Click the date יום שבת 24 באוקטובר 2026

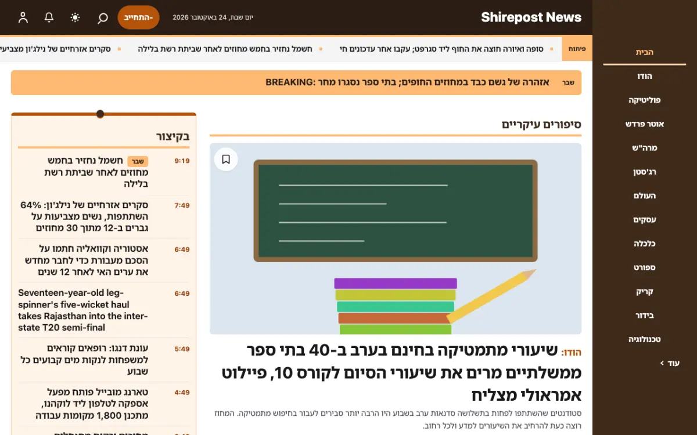213,17
